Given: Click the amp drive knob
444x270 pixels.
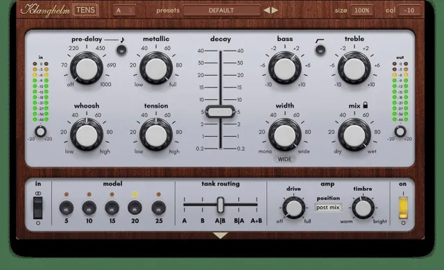Looking at the screenshot, I should click(x=293, y=208).
